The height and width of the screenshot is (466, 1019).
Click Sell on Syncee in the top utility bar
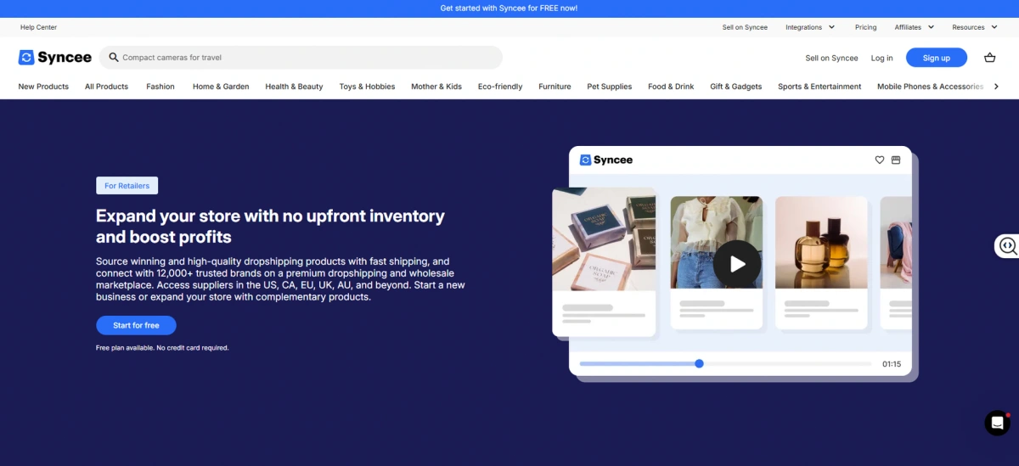(x=745, y=27)
